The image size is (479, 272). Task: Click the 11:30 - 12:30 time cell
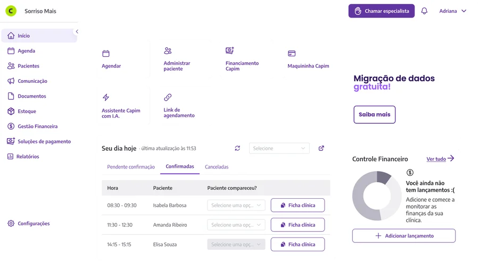pyautogui.click(x=119, y=225)
